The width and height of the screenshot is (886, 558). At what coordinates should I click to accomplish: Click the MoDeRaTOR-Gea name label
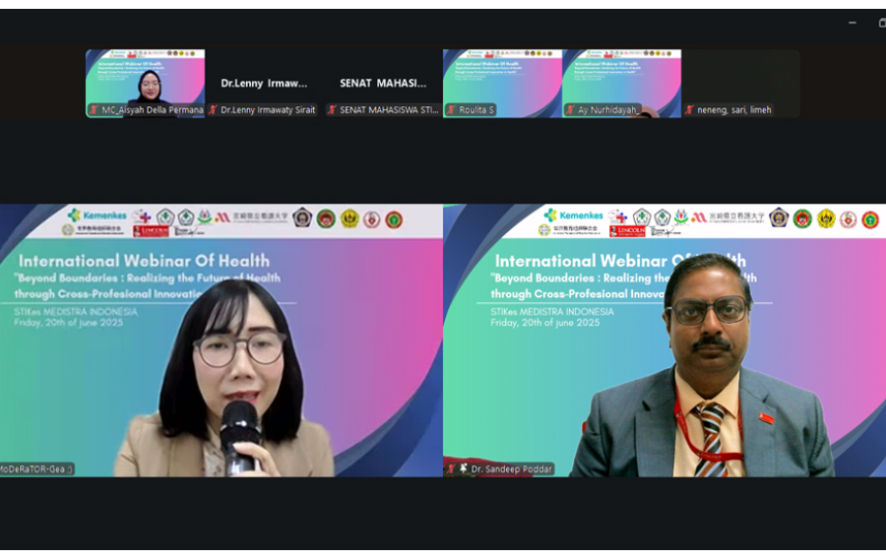[36, 469]
